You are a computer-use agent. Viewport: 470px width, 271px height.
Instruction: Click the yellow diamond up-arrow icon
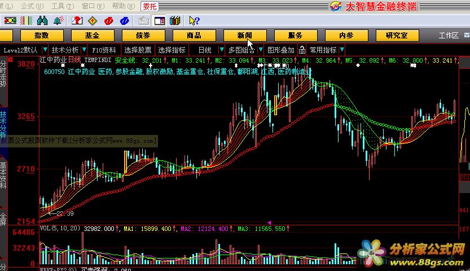(93, 21)
